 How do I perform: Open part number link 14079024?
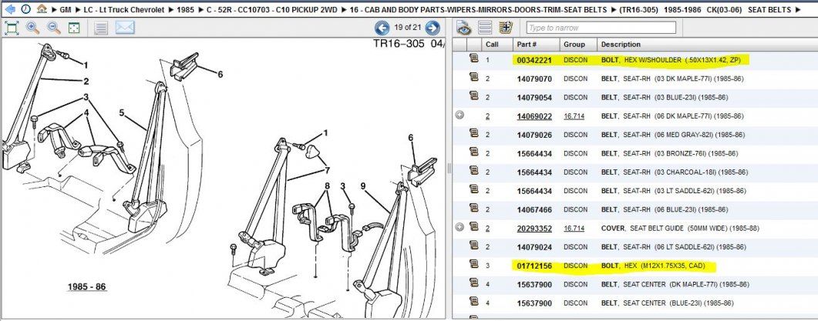coord(534,247)
